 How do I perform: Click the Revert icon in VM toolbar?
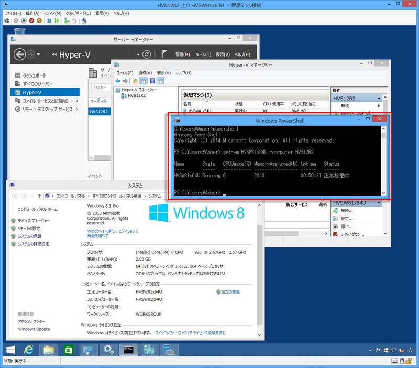pyautogui.click(x=74, y=20)
